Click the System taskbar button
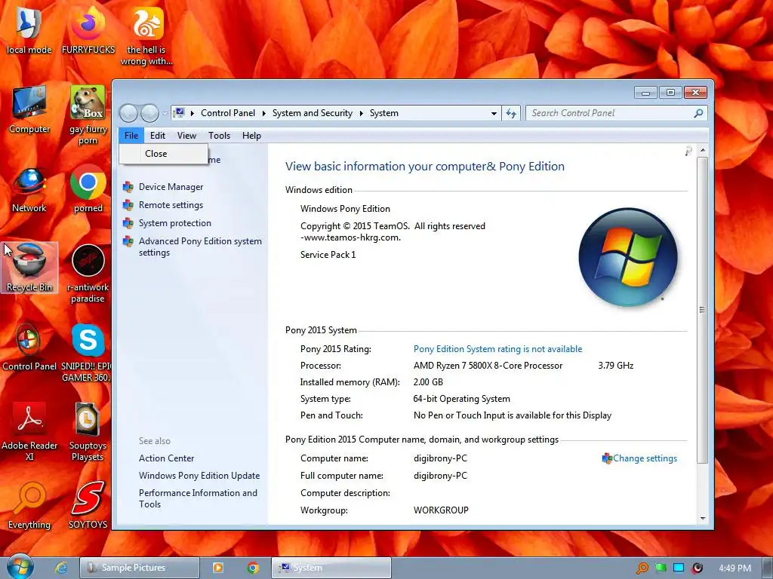Image resolution: width=773 pixels, height=579 pixels. pos(331,568)
